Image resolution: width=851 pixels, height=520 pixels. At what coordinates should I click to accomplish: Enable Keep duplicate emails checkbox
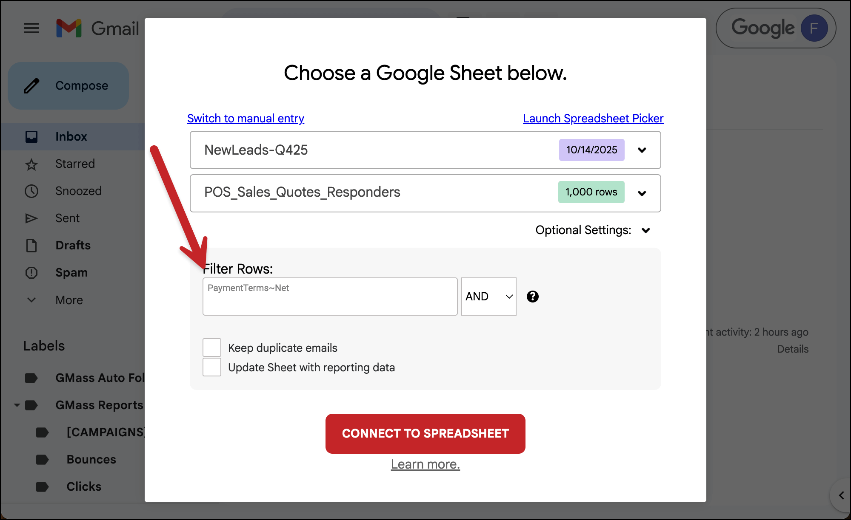pos(212,348)
